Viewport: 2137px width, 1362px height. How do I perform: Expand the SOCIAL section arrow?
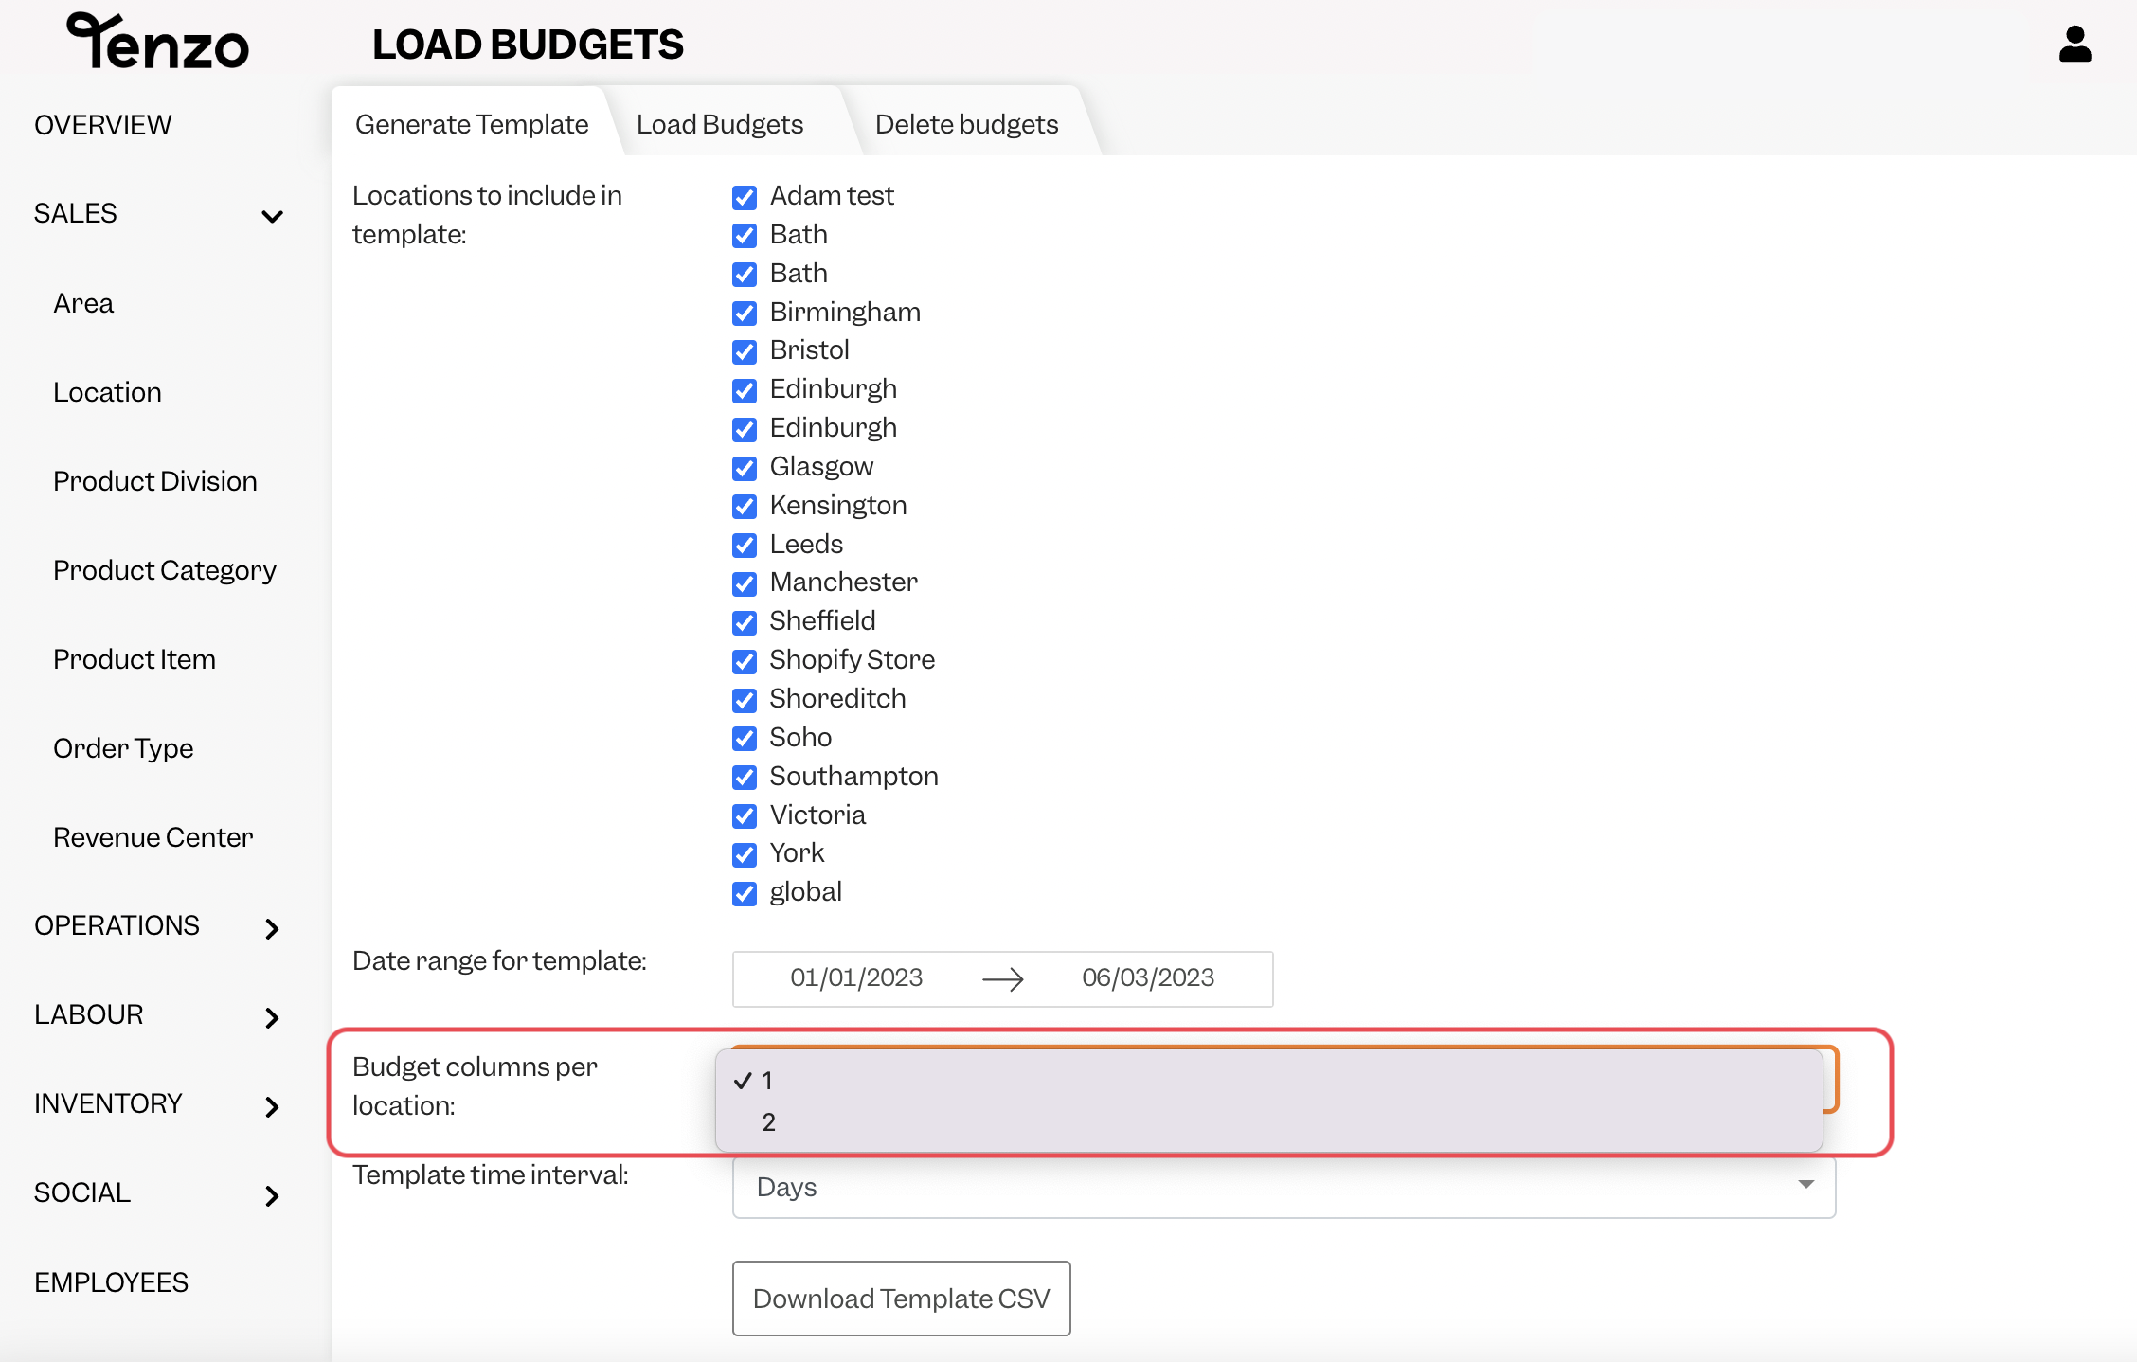coord(272,1195)
